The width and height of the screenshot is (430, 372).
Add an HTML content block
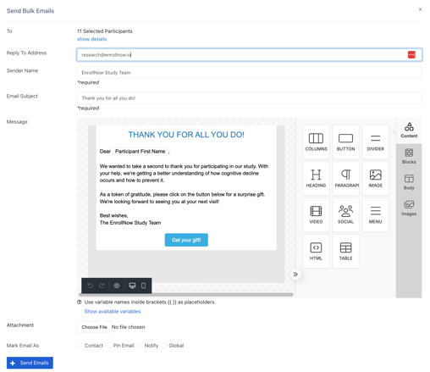pos(316,252)
